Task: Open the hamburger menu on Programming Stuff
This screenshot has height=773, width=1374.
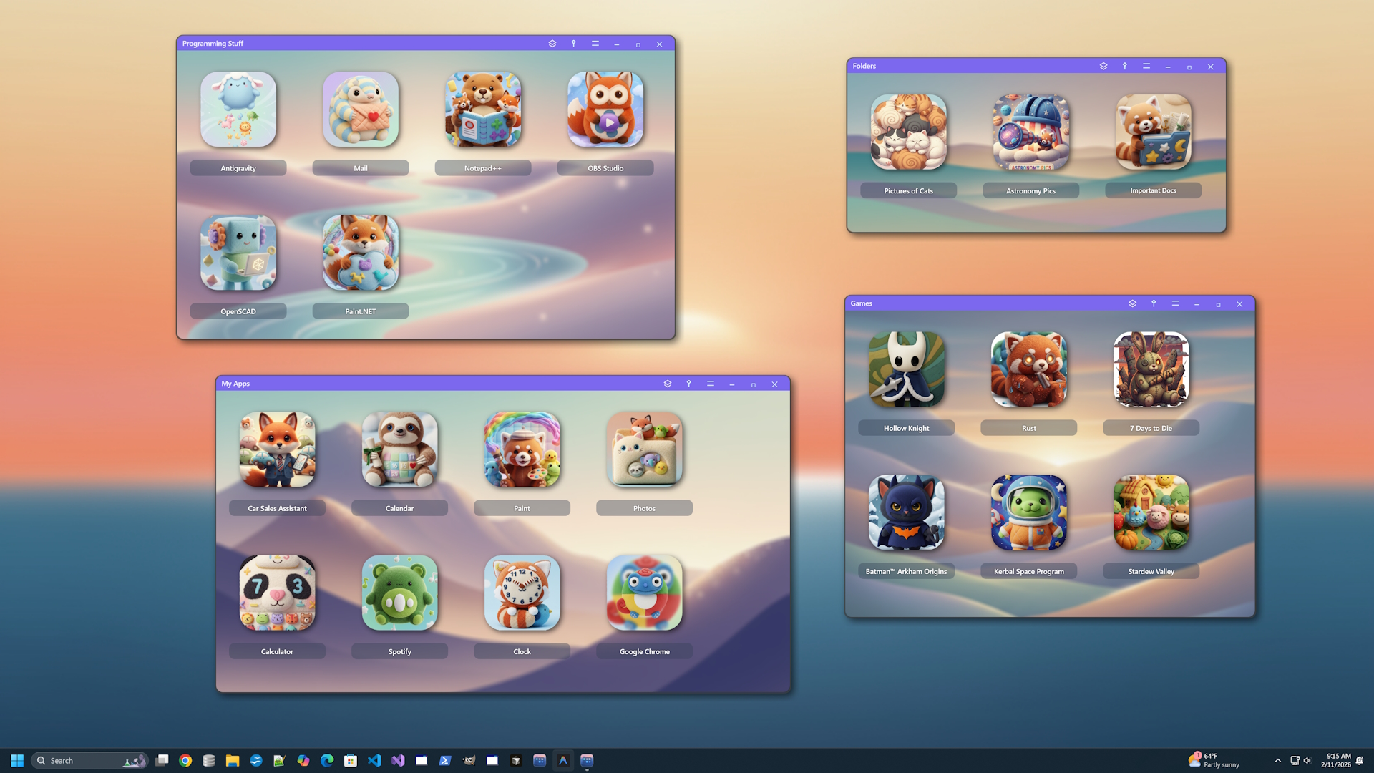Action: click(595, 44)
